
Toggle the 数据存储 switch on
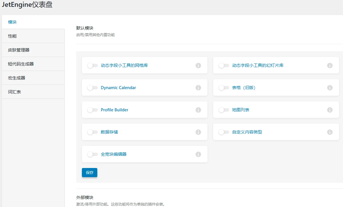coord(92,132)
